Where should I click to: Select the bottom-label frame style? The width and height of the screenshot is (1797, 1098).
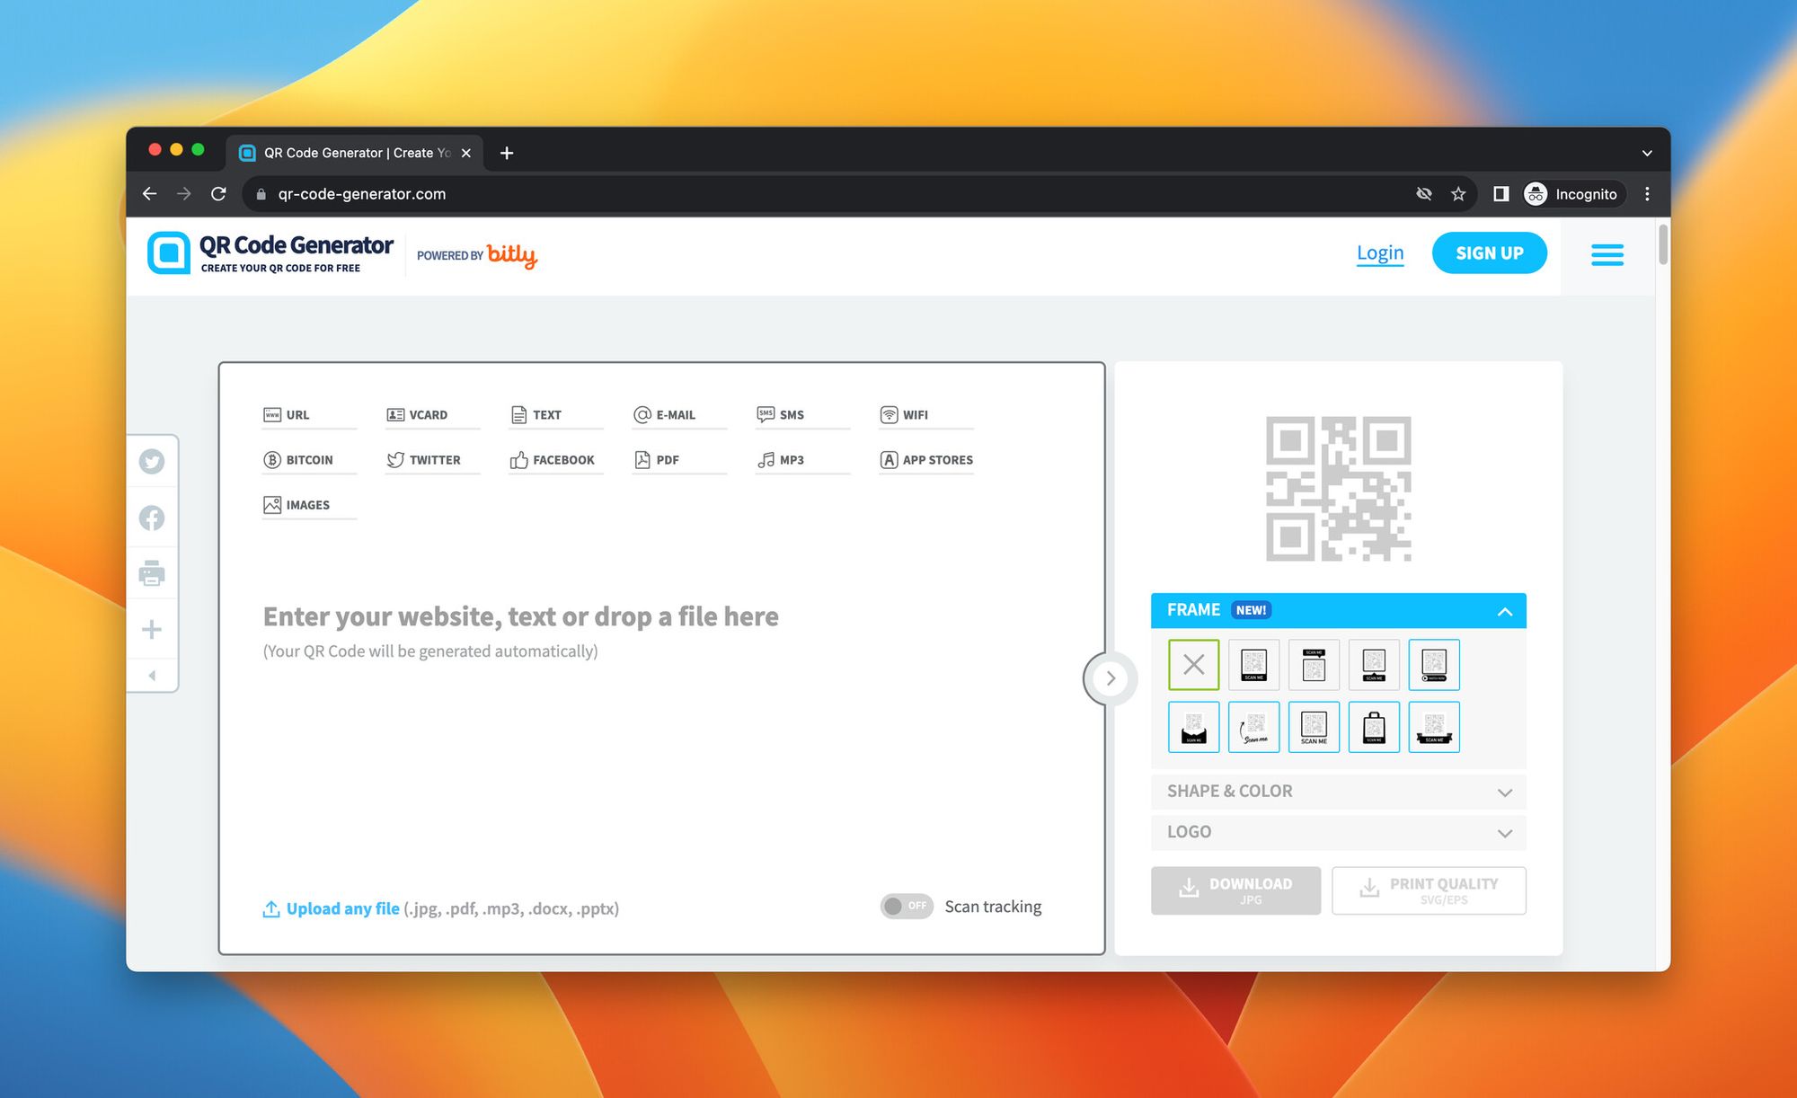click(1253, 662)
